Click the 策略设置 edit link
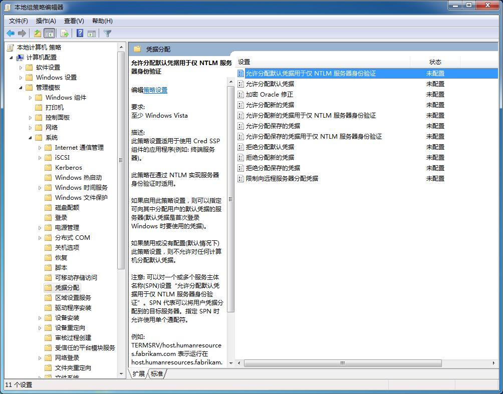Image resolution: width=503 pixels, height=394 pixels. pyautogui.click(x=155, y=90)
